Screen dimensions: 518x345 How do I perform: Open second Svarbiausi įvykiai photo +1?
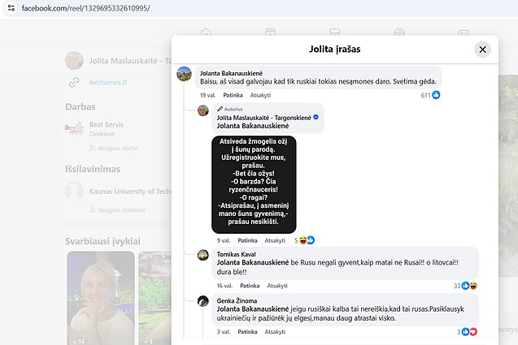[x=155, y=298]
